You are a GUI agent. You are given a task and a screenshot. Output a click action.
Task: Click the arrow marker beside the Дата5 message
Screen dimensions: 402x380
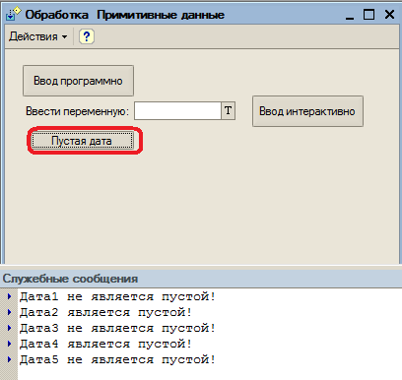point(10,359)
